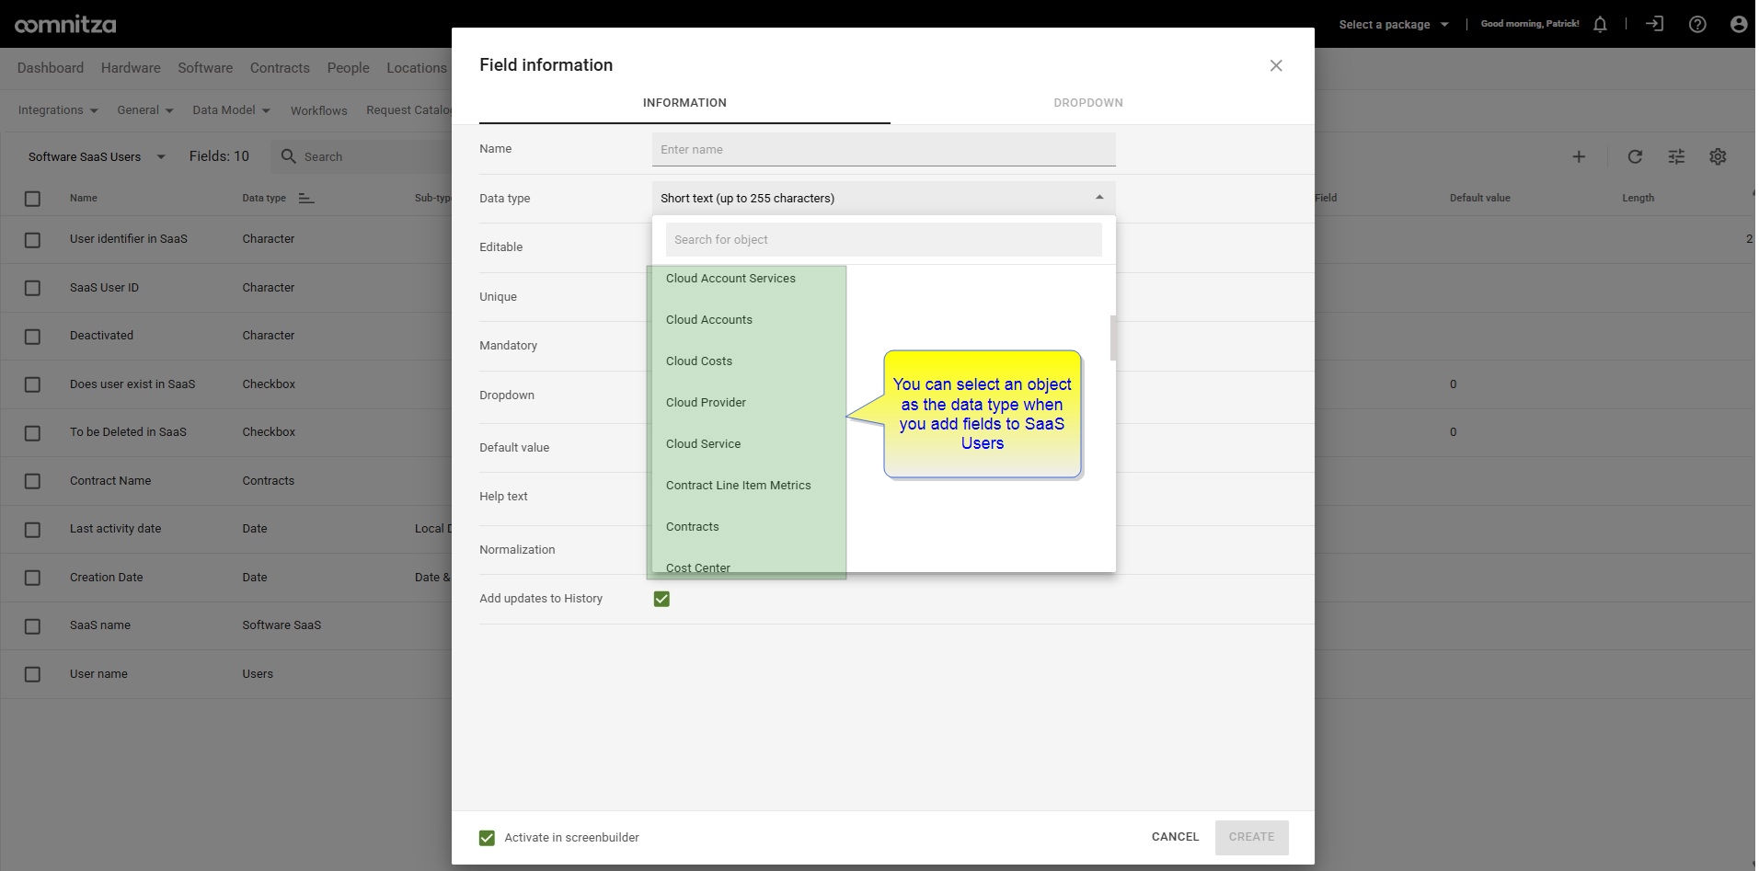1759x871 pixels.
Task: Open the Contracts top menu
Action: pyautogui.click(x=280, y=68)
